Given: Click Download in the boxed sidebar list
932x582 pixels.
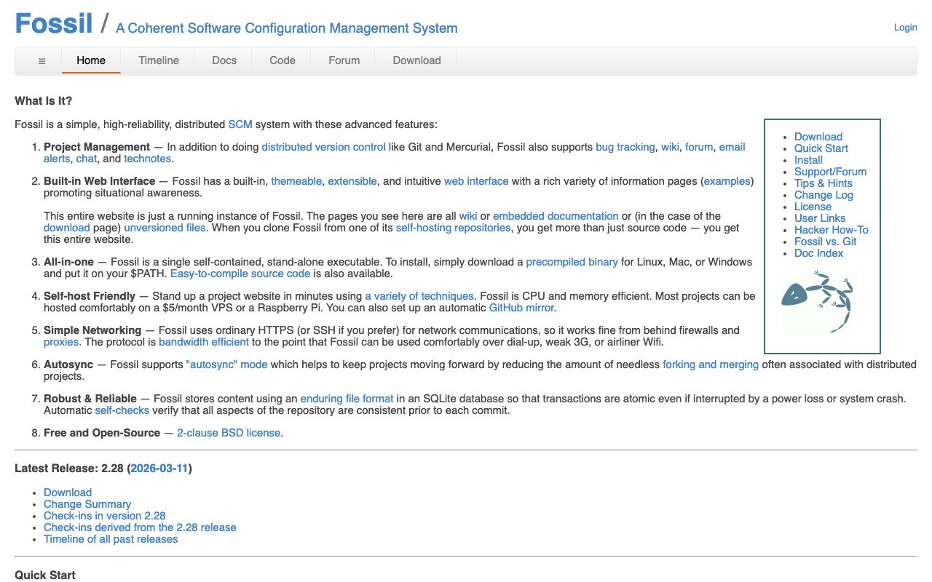Looking at the screenshot, I should [818, 137].
